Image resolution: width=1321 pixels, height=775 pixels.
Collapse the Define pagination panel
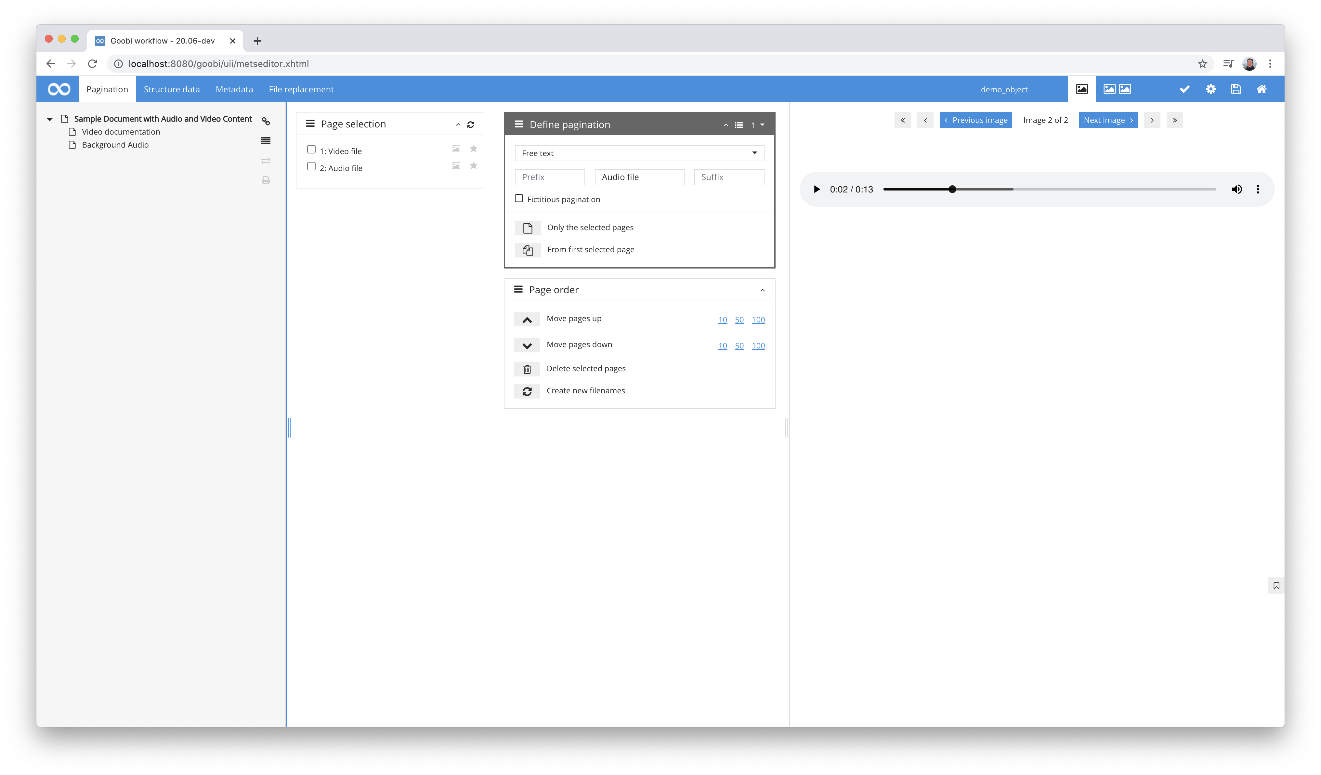click(726, 125)
